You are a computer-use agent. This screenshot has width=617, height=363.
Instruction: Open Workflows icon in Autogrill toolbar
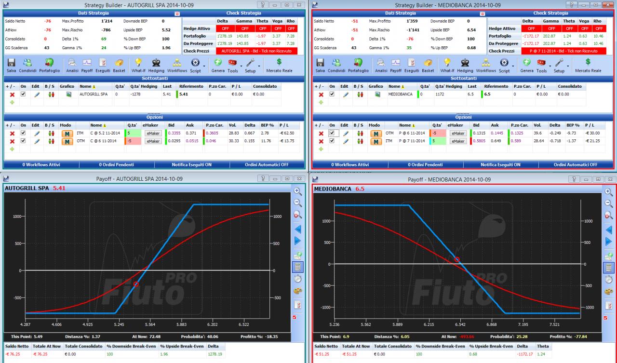tap(177, 66)
